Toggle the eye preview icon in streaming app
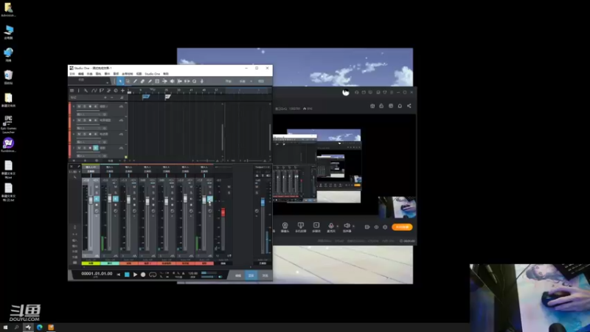 [376, 227]
